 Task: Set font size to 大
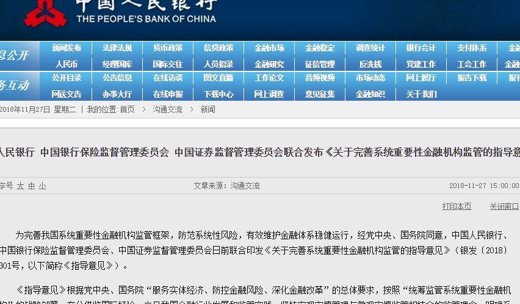pyautogui.click(x=20, y=186)
